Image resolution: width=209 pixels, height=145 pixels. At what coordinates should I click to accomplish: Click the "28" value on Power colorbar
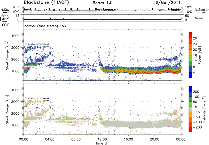click(195, 38)
